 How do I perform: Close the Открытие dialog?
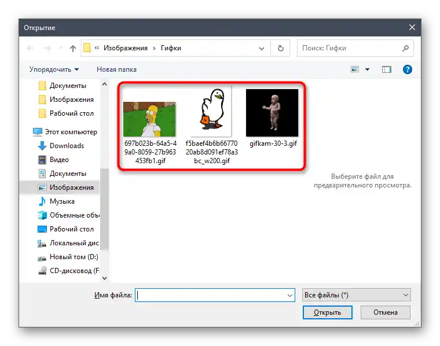[x=412, y=27]
